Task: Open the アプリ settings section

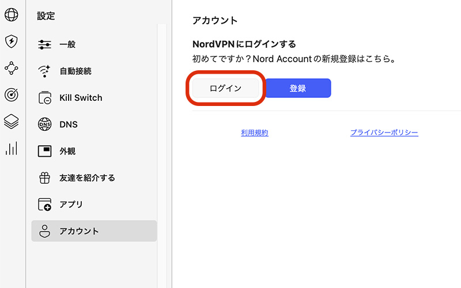Action: coord(94,204)
